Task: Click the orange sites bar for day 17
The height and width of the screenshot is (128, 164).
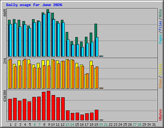Action: pyautogui.click(x=87, y=81)
